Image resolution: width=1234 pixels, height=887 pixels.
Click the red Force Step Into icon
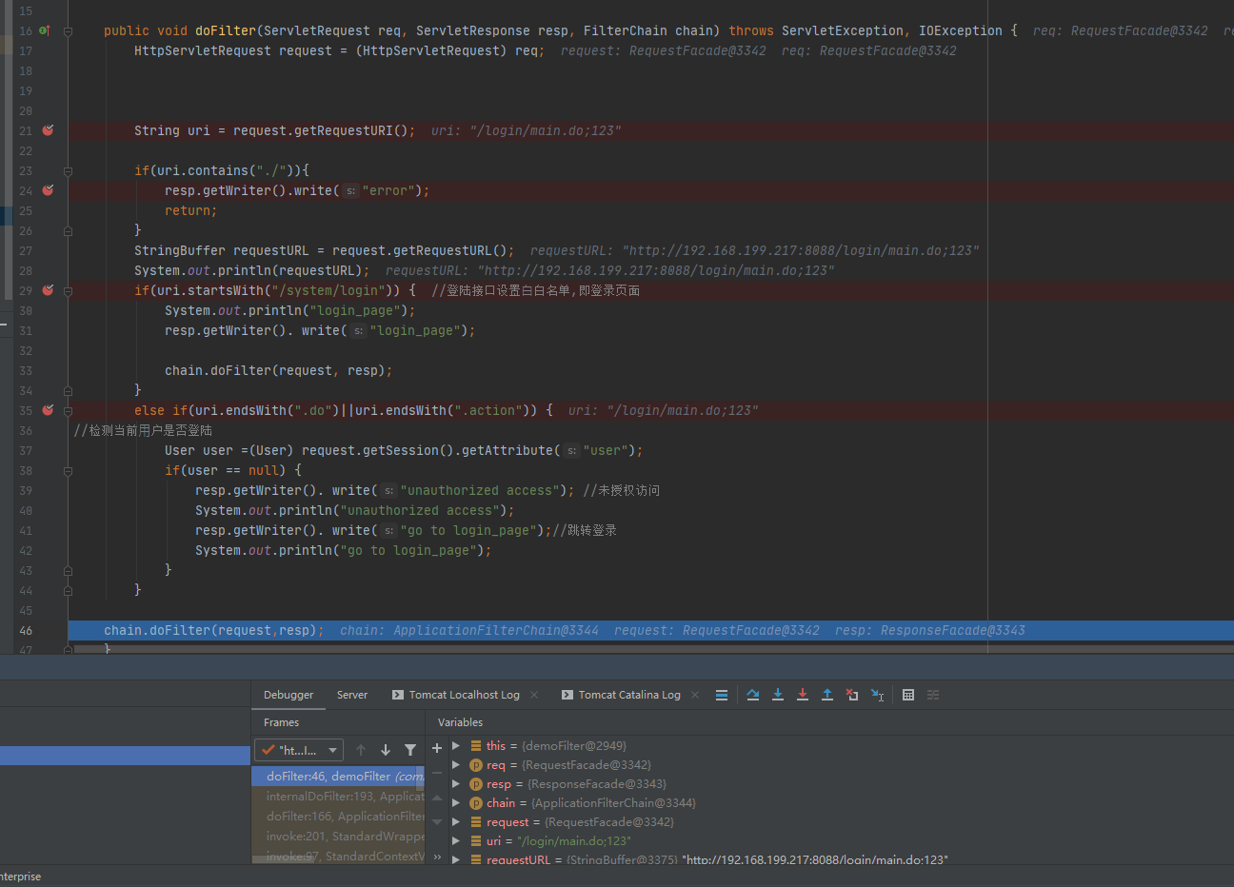[x=803, y=695]
